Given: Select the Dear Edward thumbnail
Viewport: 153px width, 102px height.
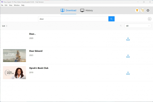Looking at the screenshot, I should [14, 56].
